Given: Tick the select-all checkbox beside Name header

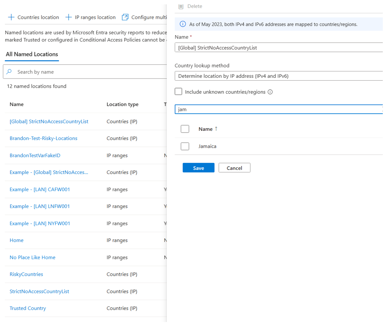Looking at the screenshot, I should [185, 129].
